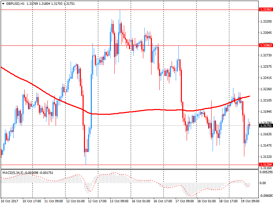Click the 1.32105 price axis value

click(x=266, y=100)
